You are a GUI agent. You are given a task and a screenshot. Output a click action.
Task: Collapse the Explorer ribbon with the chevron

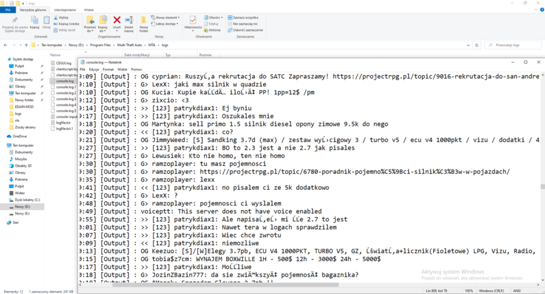[536, 10]
